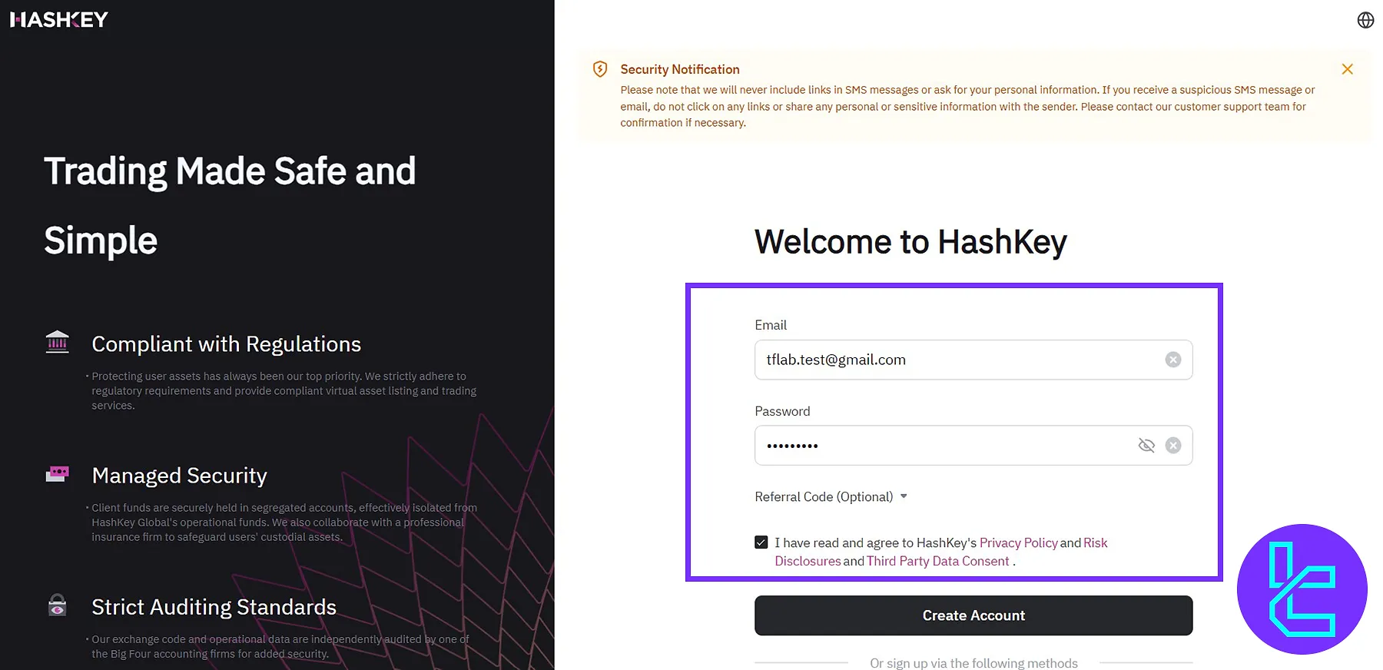
Task: Click the 'Compliant with Regulations' heading
Action: [226, 344]
